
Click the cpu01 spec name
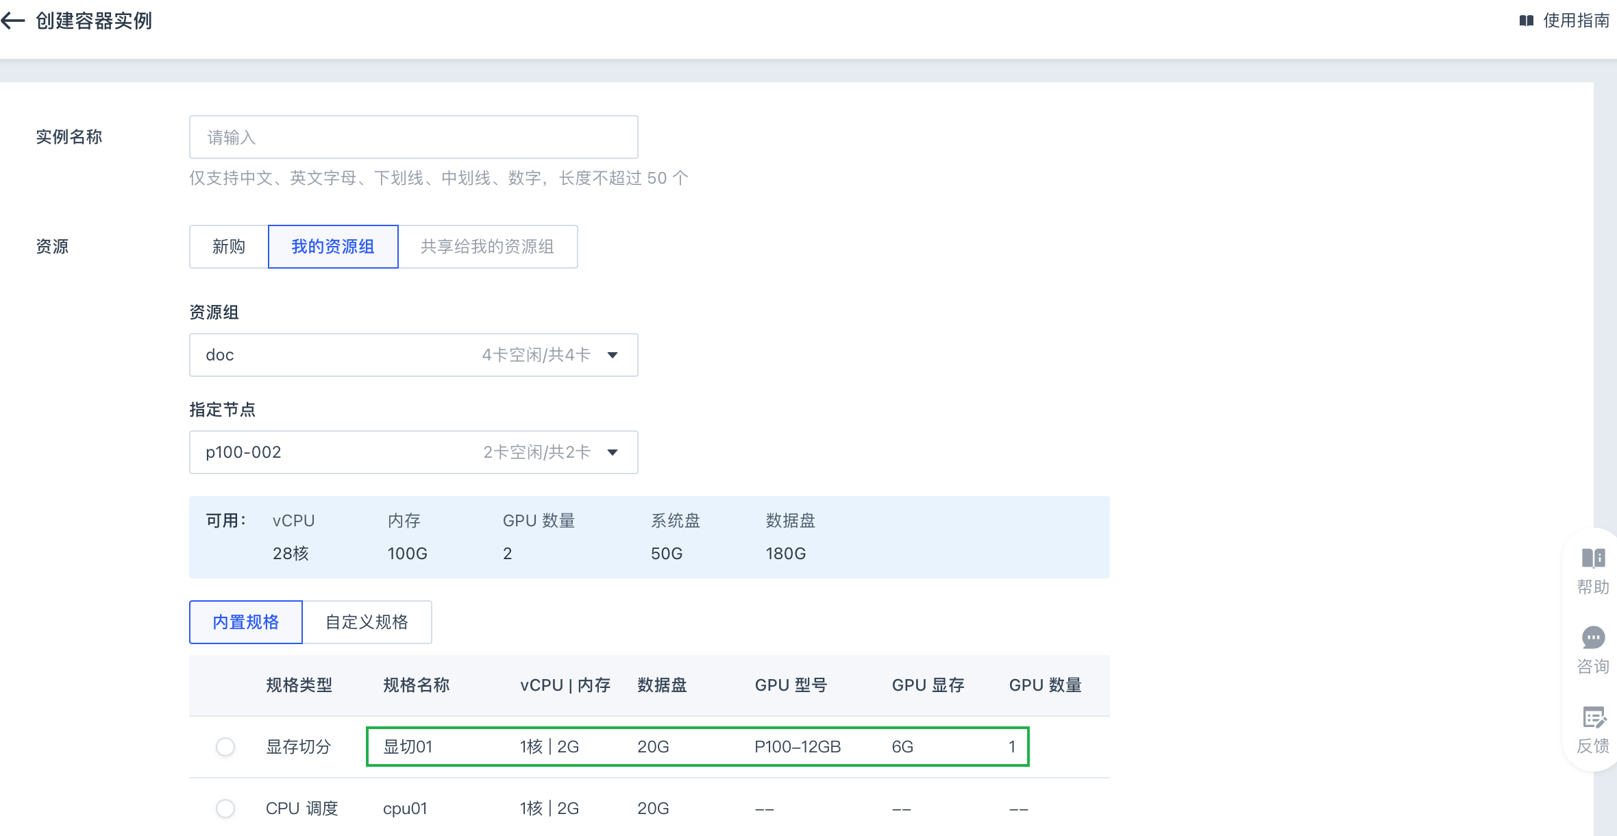405,809
